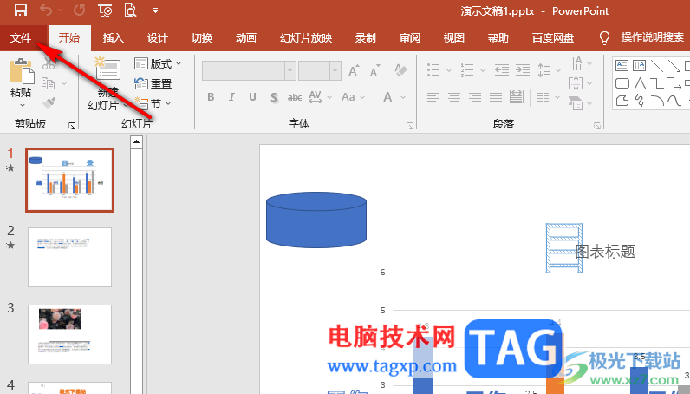
Task: Toggle align text right
Action: point(475,97)
